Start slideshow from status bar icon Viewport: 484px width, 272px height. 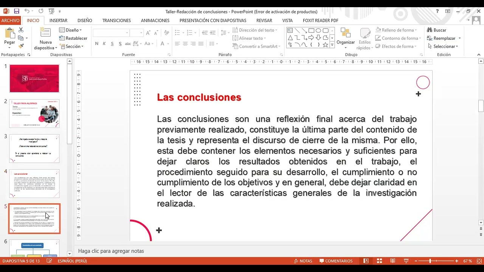pyautogui.click(x=406, y=261)
